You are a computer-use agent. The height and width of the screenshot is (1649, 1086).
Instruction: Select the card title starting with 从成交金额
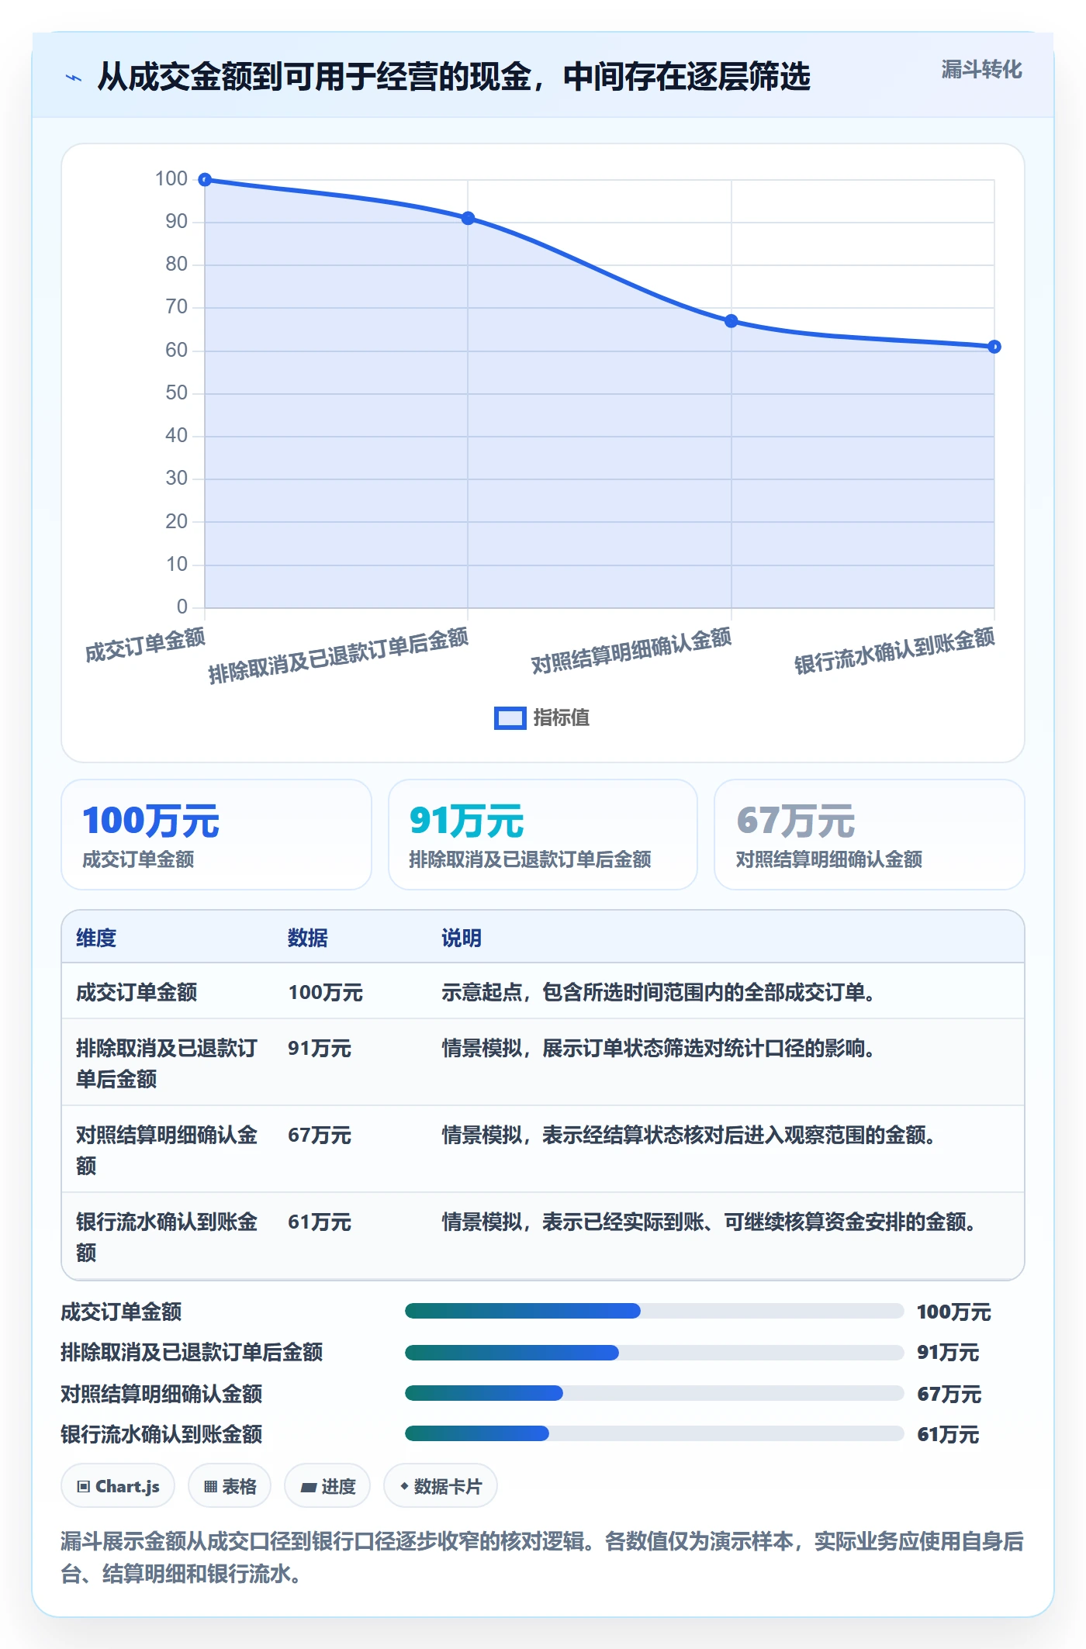pos(454,77)
